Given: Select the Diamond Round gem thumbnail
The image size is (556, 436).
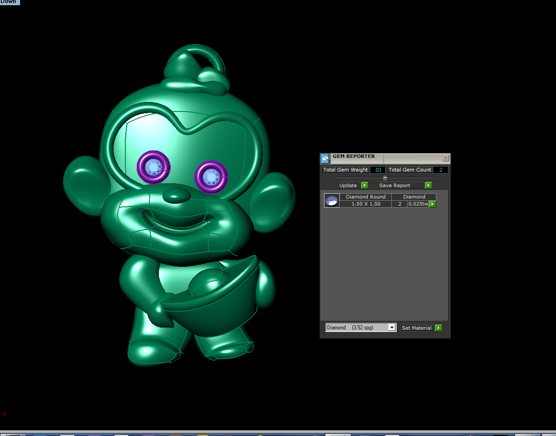Looking at the screenshot, I should [x=332, y=201].
